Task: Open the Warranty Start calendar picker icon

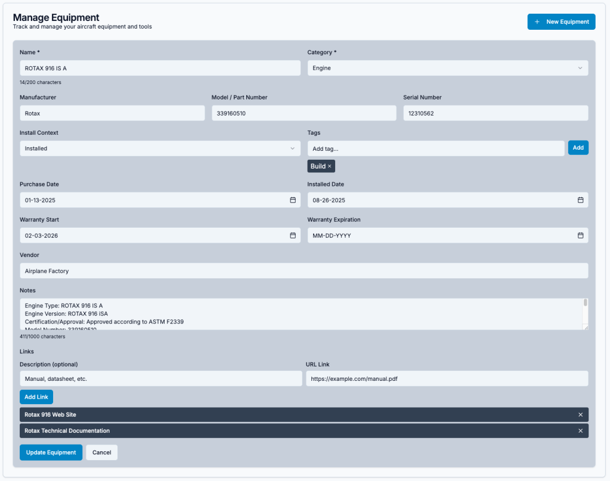Action: pos(293,235)
